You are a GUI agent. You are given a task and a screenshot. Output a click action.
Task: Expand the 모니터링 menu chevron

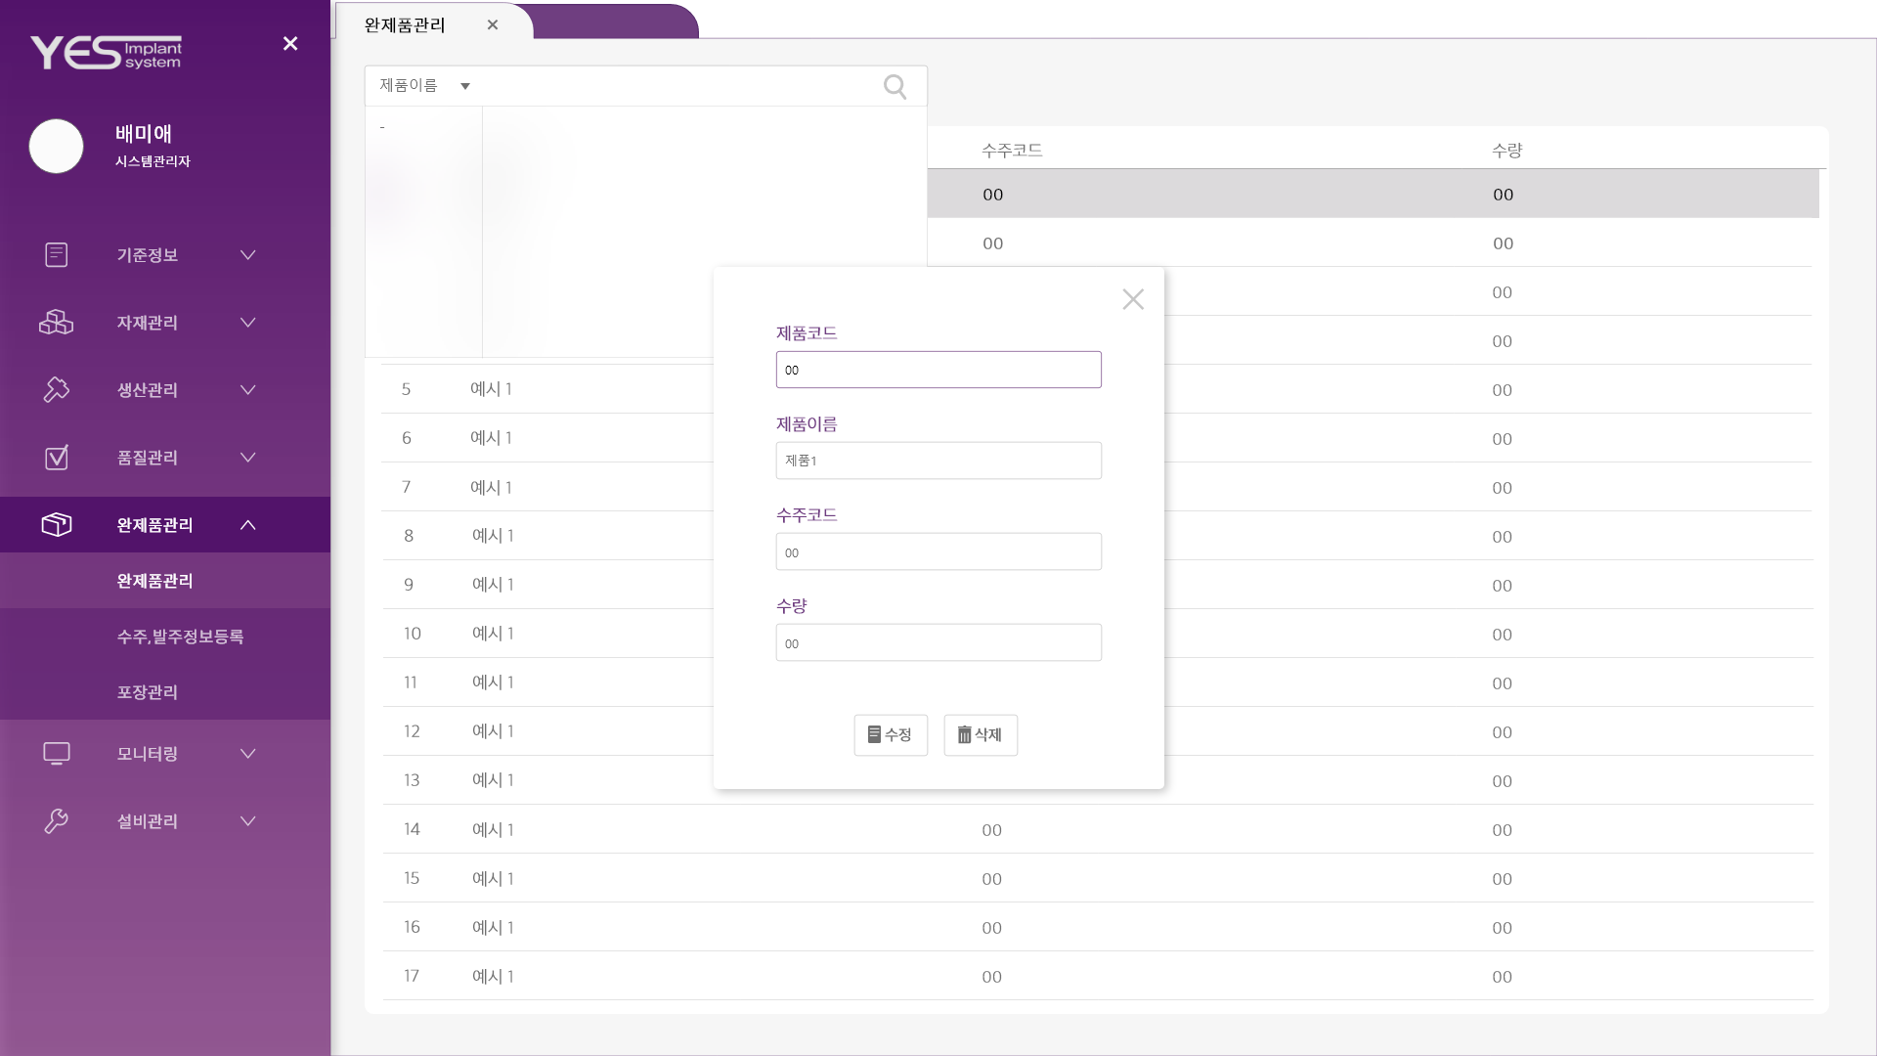coord(248,754)
